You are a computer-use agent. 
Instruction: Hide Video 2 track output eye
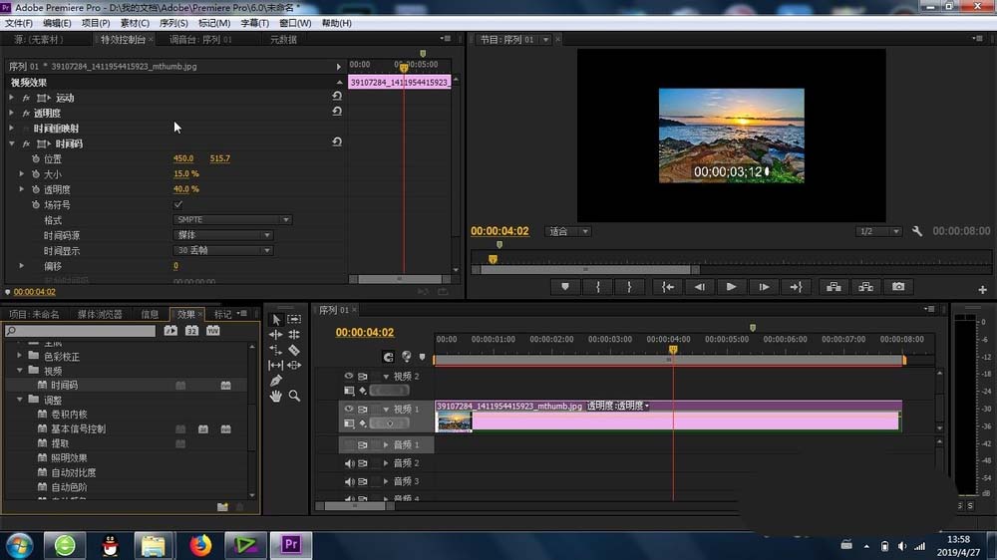(x=348, y=377)
